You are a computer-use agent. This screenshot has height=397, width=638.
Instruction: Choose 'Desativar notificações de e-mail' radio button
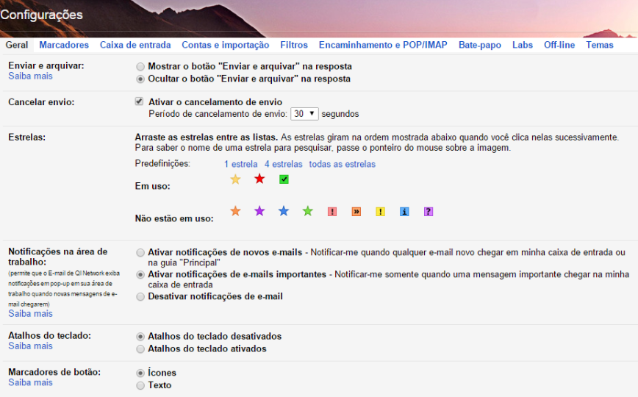140,297
